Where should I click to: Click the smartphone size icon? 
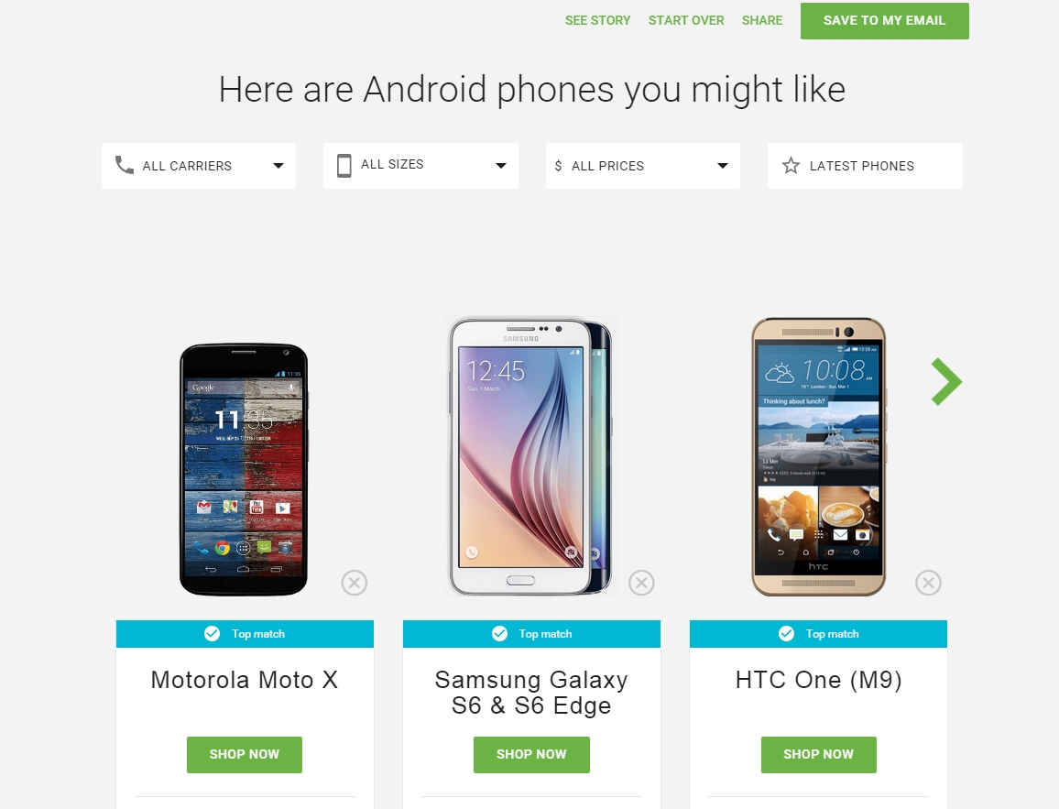(344, 166)
